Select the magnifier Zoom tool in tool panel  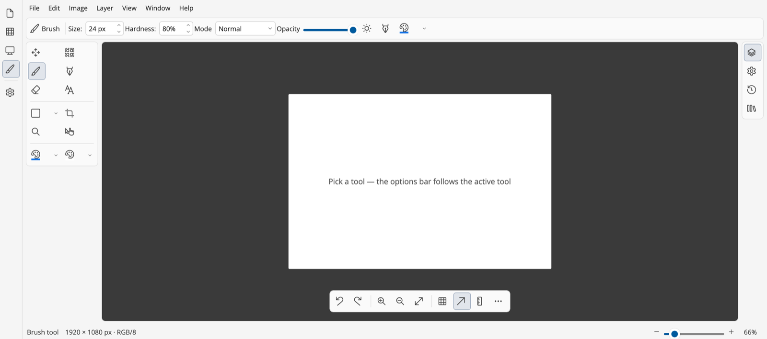(36, 132)
